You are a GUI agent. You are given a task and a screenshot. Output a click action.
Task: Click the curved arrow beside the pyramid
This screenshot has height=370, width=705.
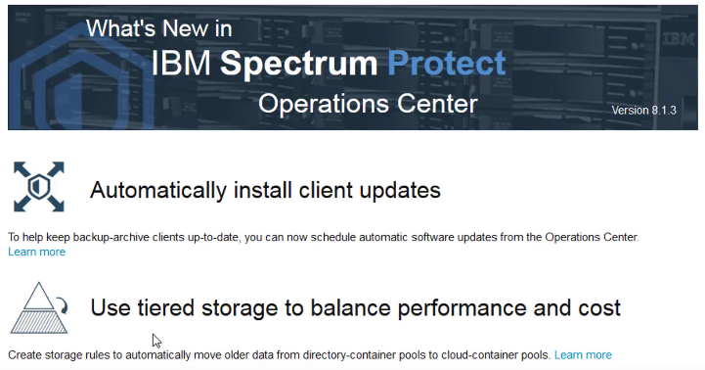(64, 305)
